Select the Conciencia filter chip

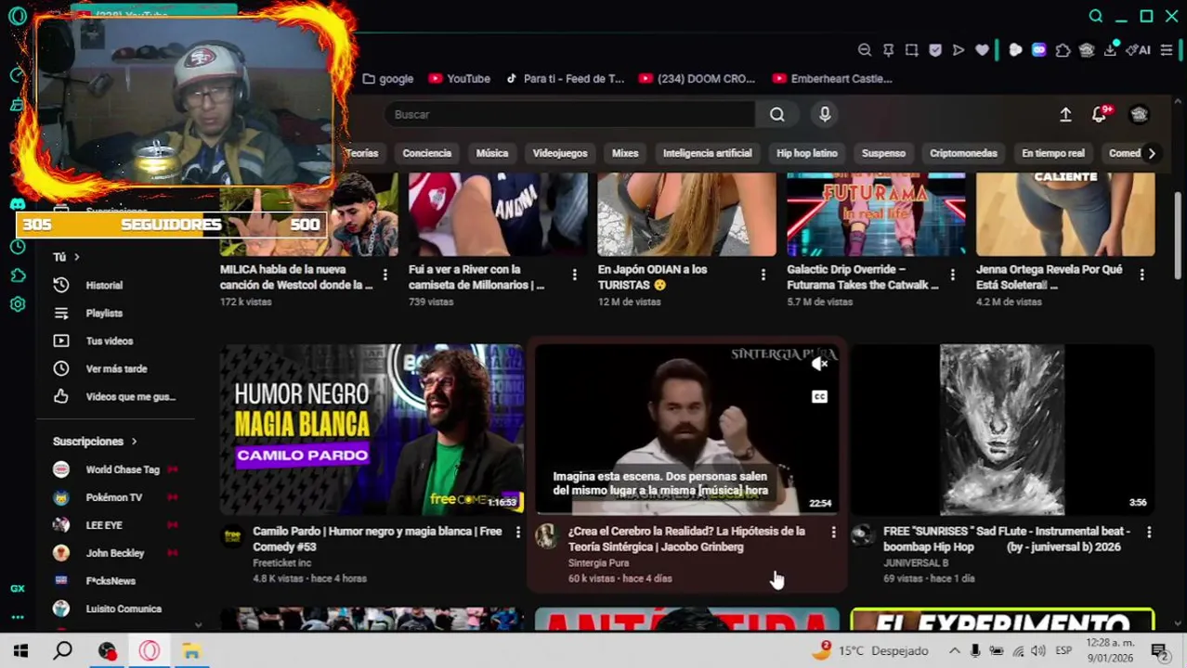tap(427, 153)
